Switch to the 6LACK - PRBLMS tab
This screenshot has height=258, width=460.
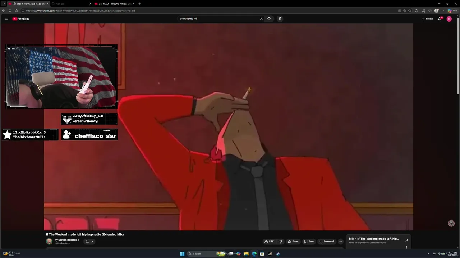115,4
